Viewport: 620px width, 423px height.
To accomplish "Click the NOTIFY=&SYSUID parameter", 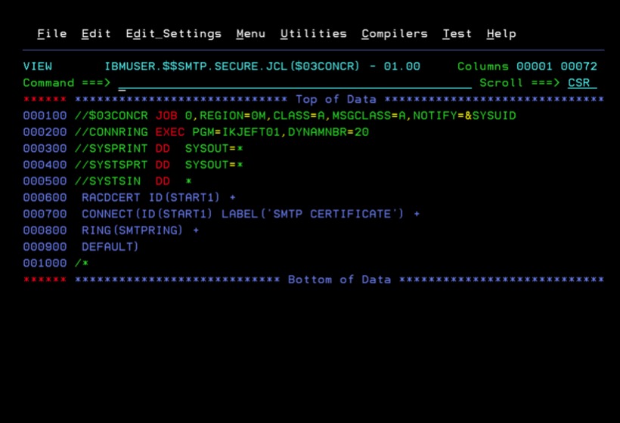I will point(464,116).
